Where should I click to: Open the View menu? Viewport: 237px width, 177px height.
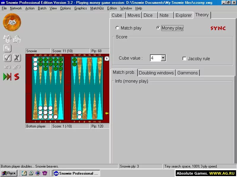(53, 8)
